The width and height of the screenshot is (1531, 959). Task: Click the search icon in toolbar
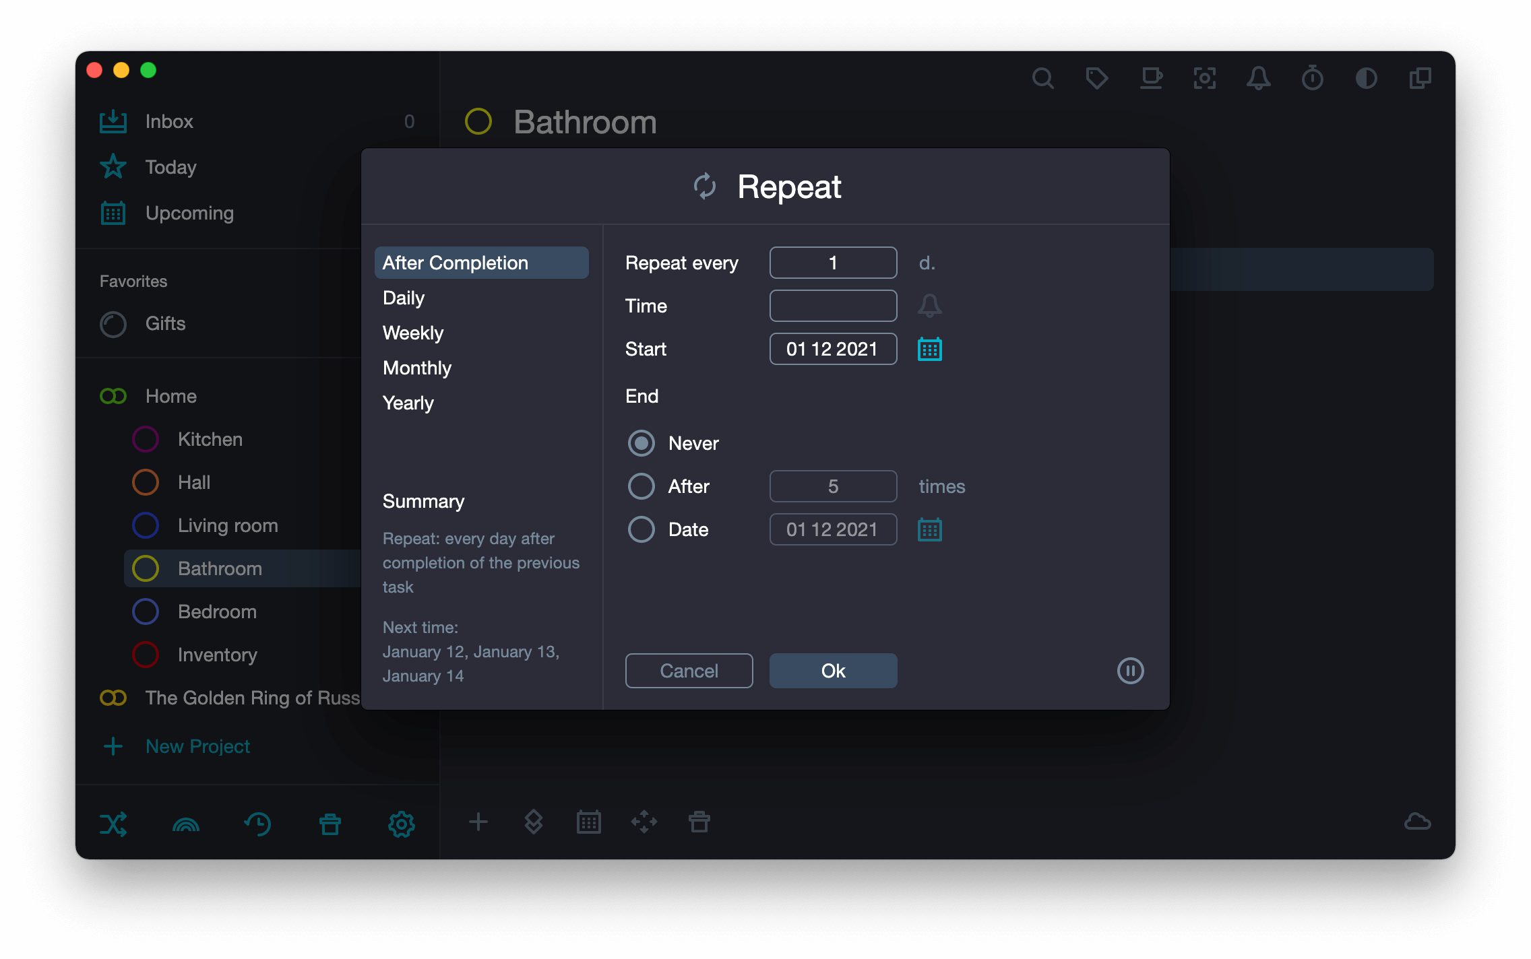[1042, 78]
